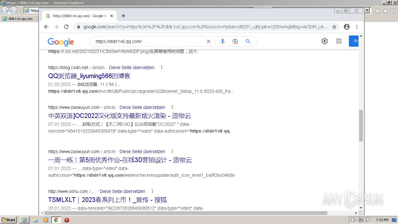This screenshot has width=398, height=224.
Task: Open more options for the OC2022 zaowuyun result
Action: (x=172, y=107)
